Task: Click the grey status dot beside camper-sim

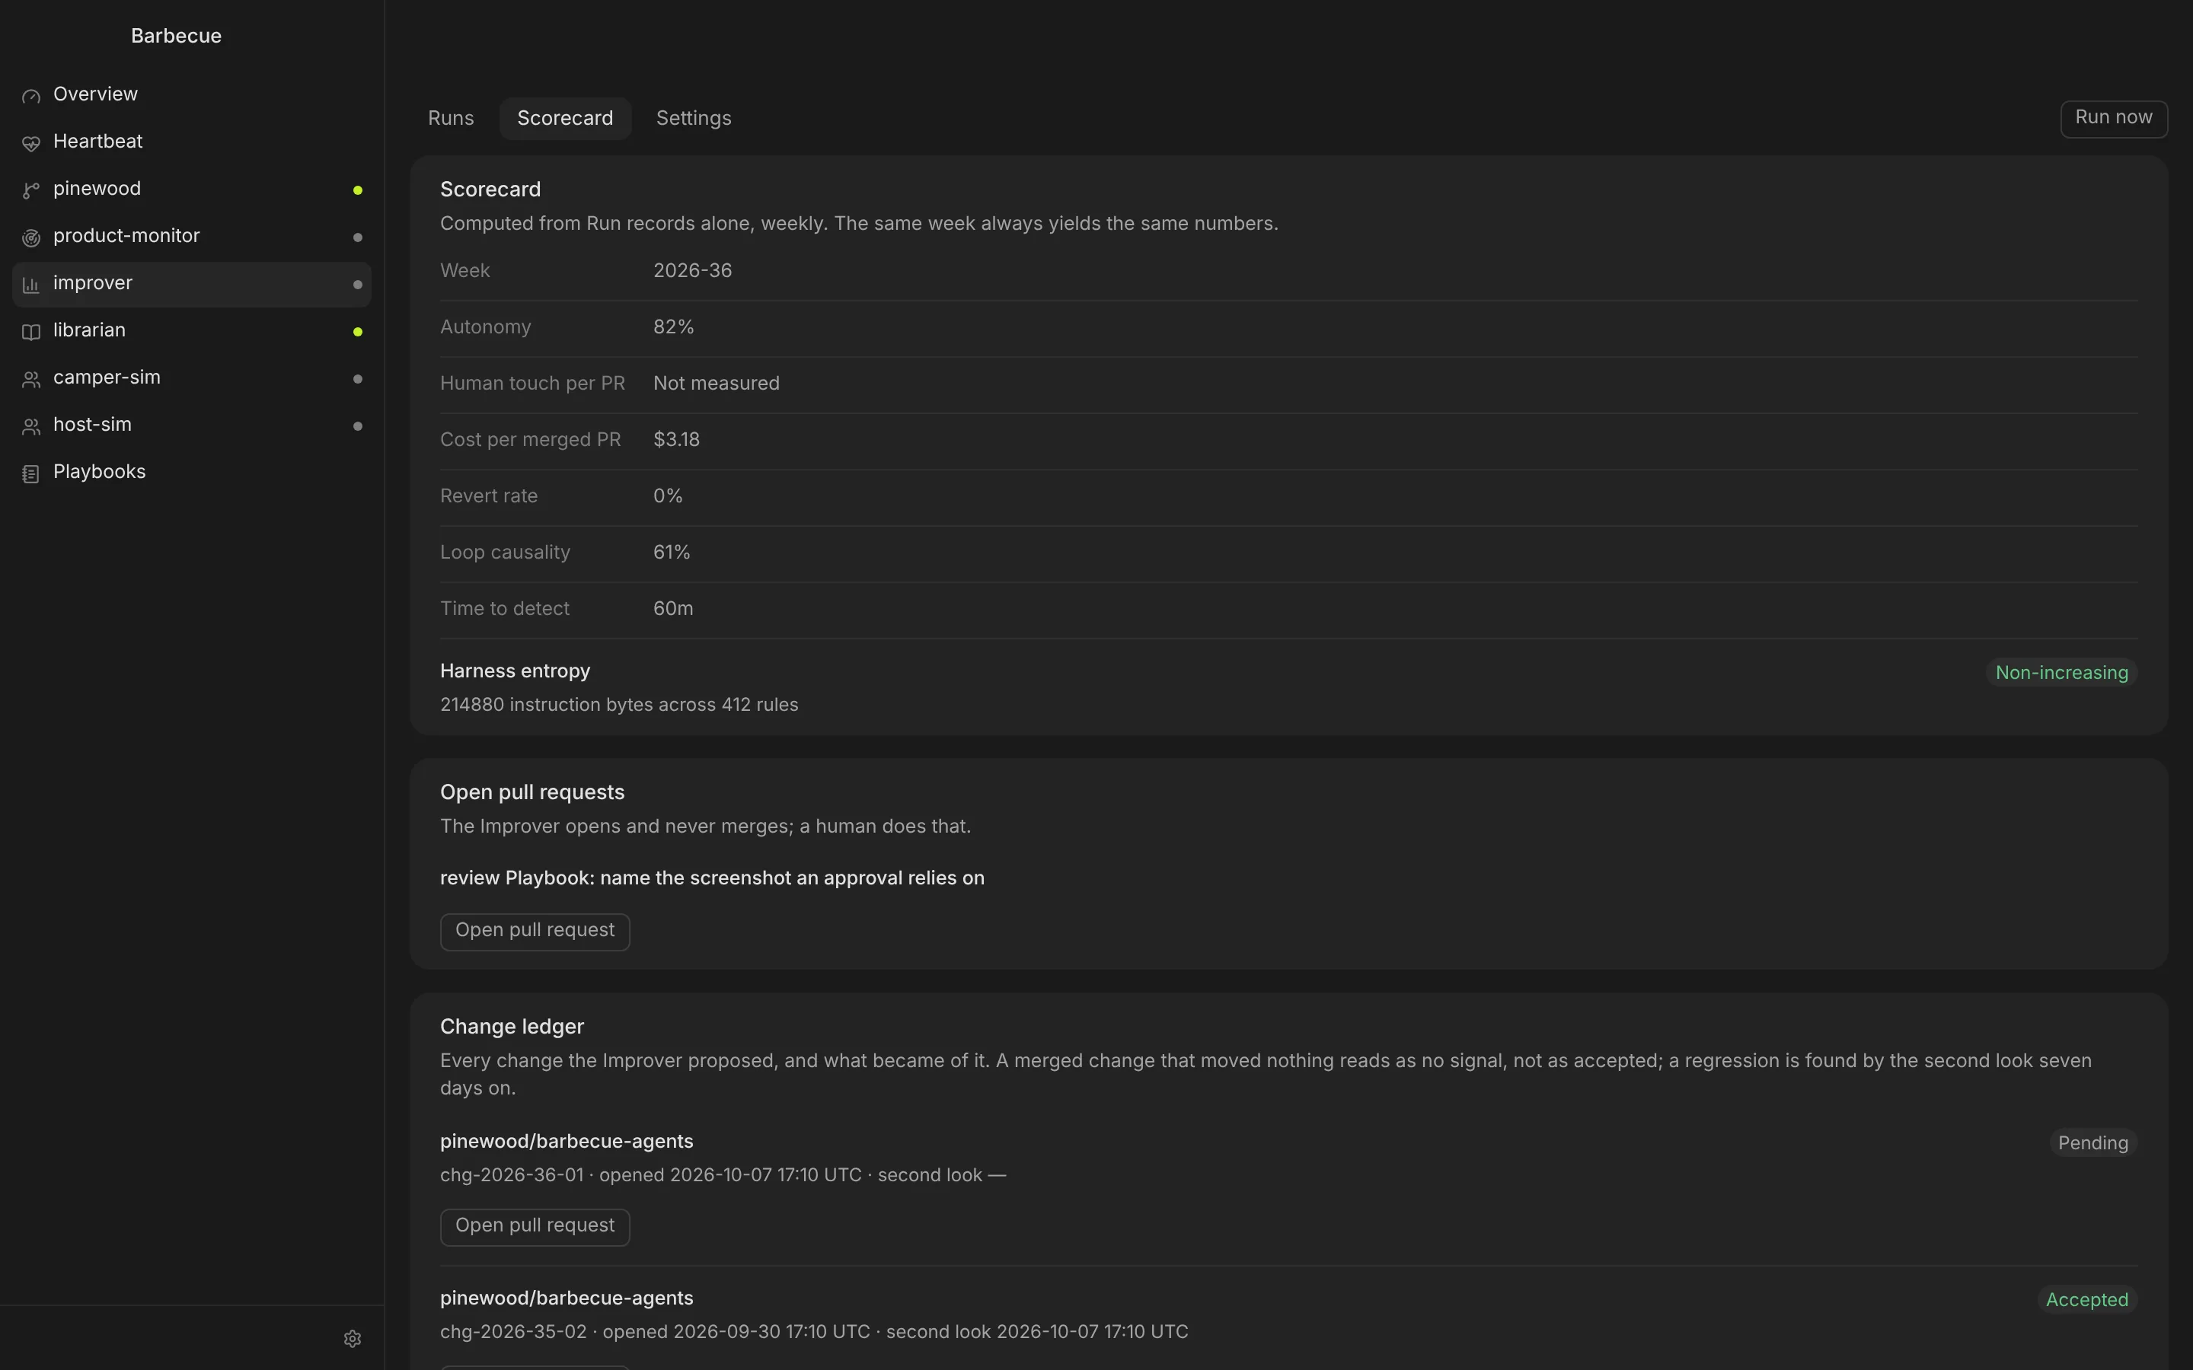Action: coord(358,379)
